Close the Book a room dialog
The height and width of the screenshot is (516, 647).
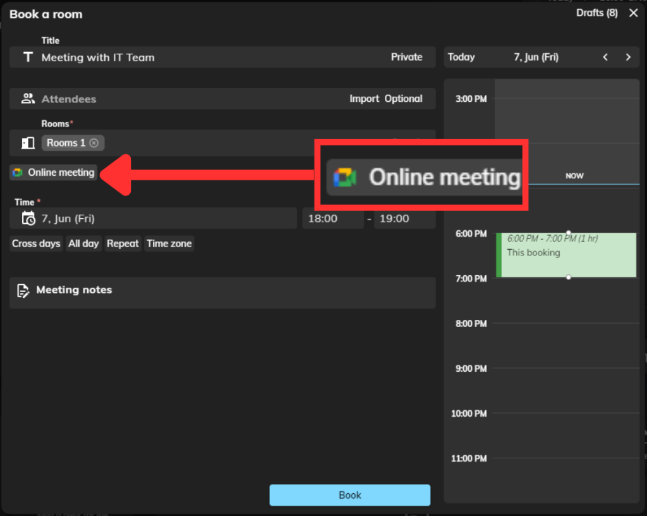633,13
